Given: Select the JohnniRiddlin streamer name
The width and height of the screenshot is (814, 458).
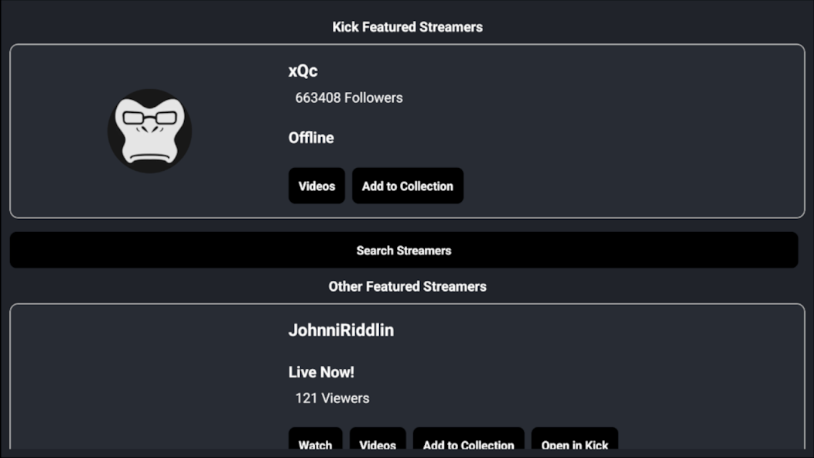Looking at the screenshot, I should (341, 330).
